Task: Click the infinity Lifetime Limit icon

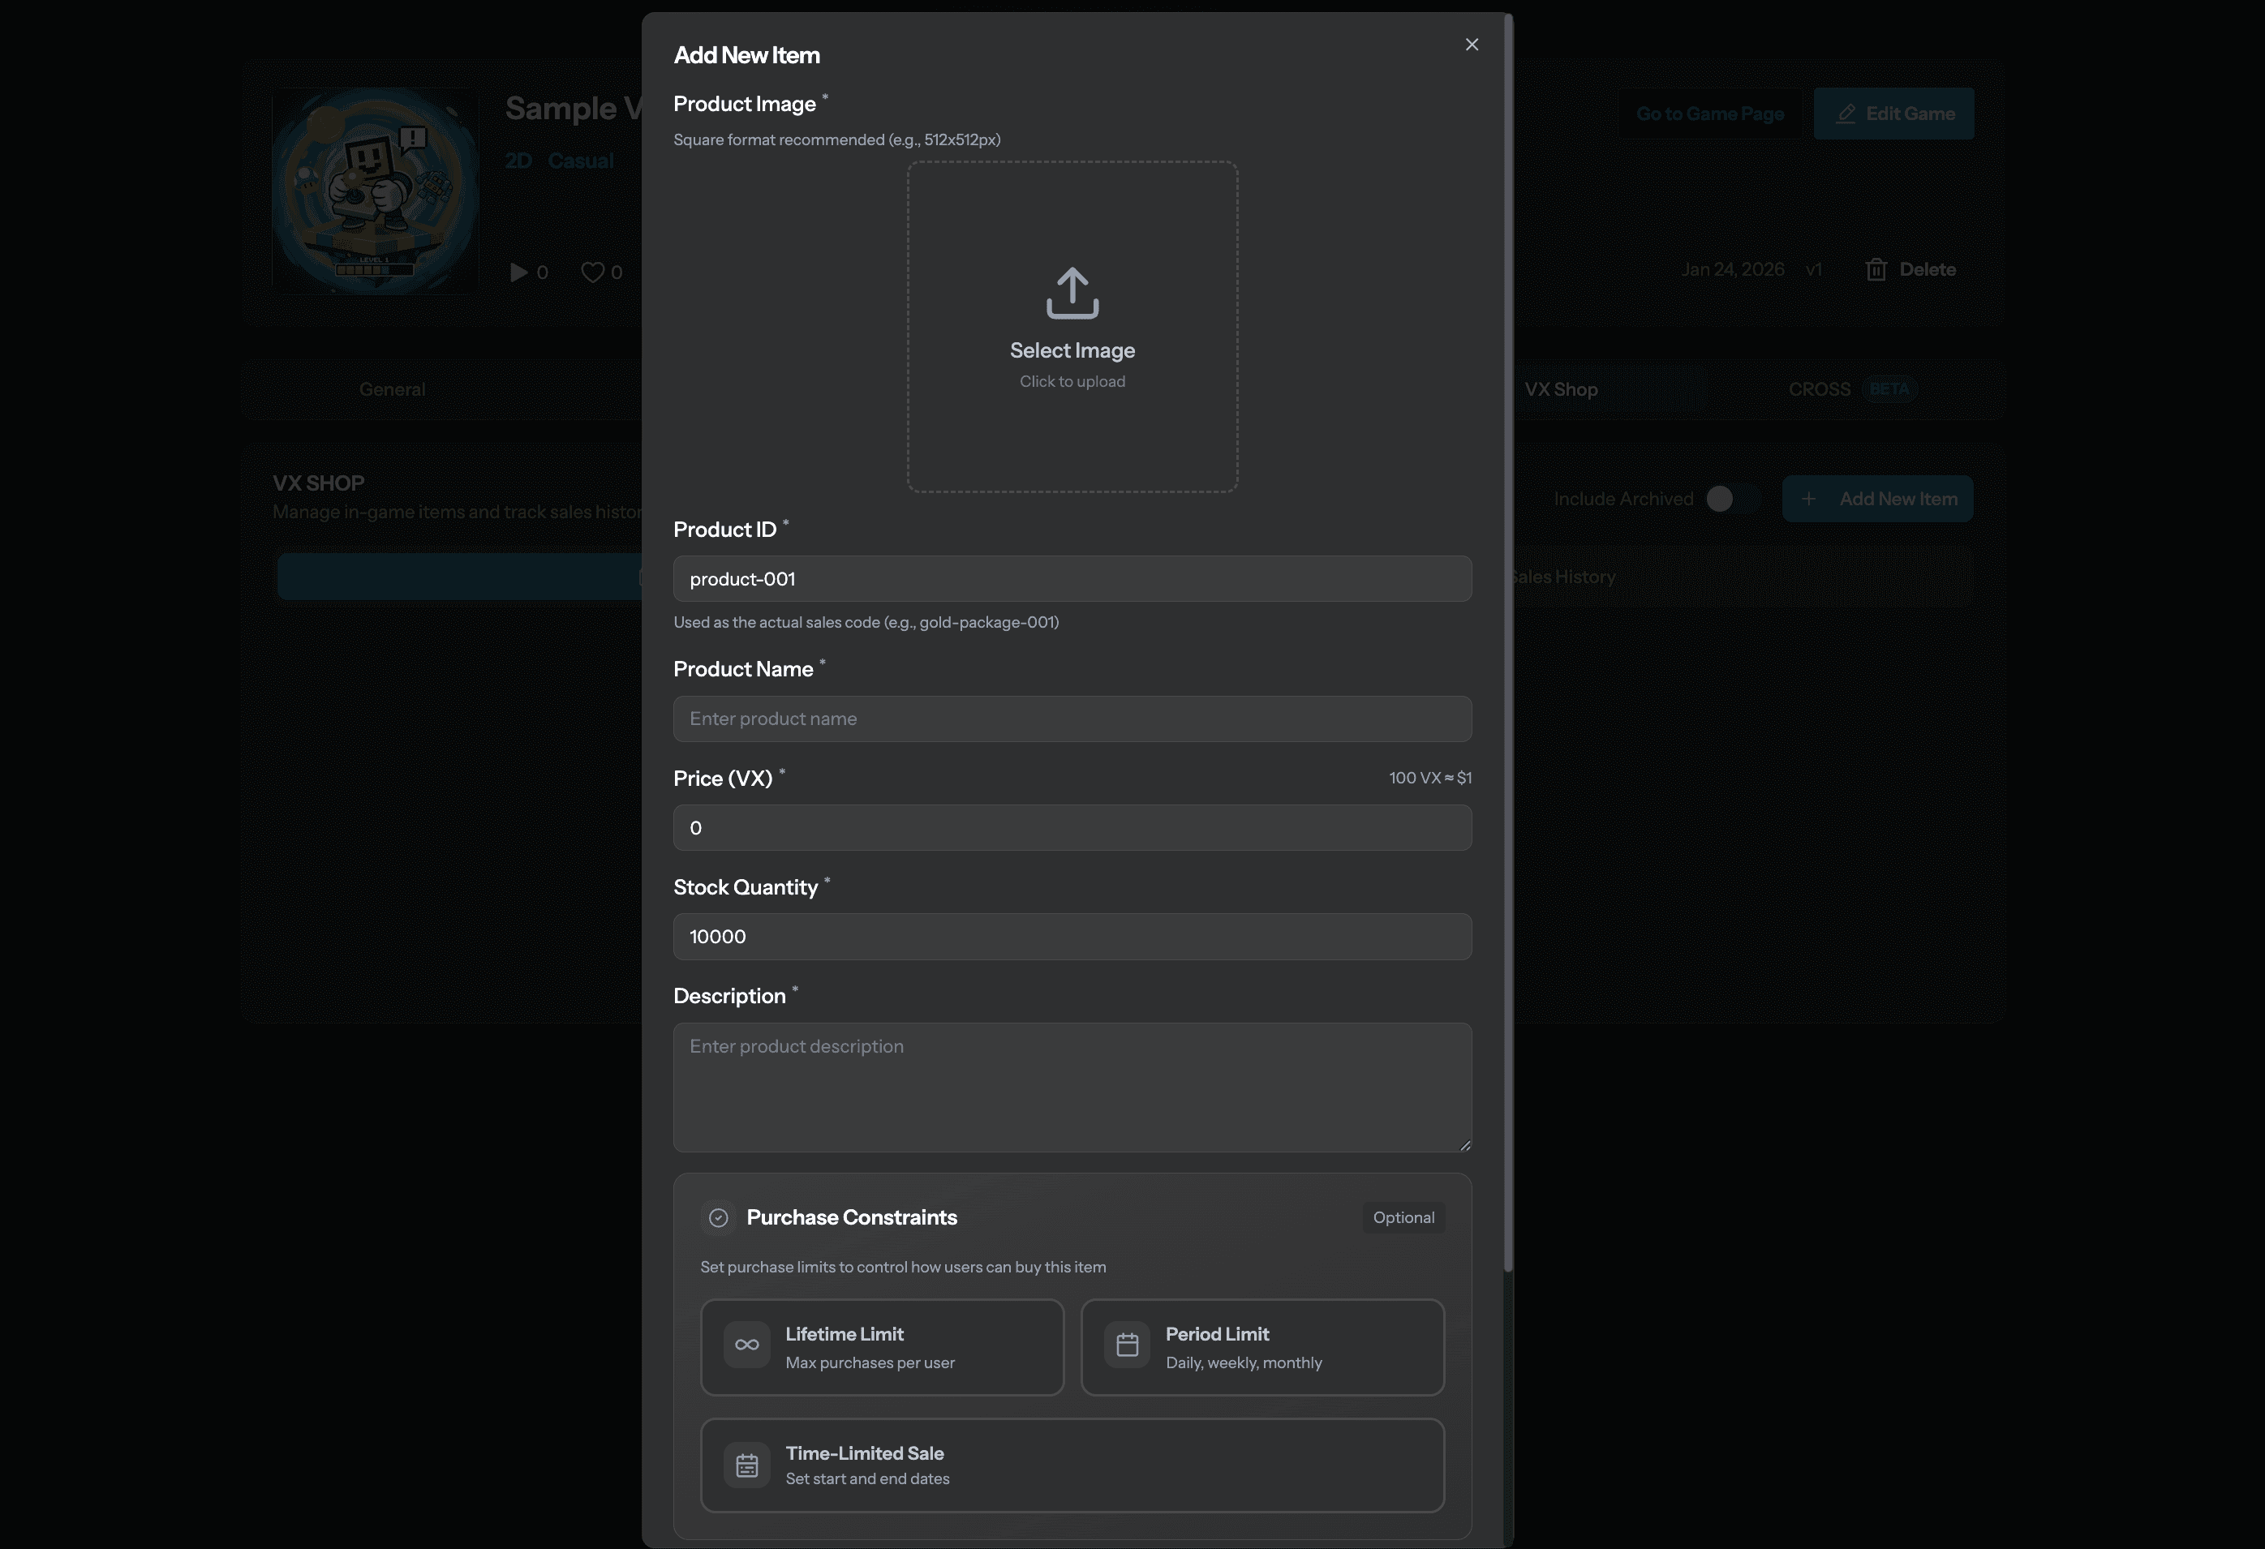Action: coord(746,1345)
